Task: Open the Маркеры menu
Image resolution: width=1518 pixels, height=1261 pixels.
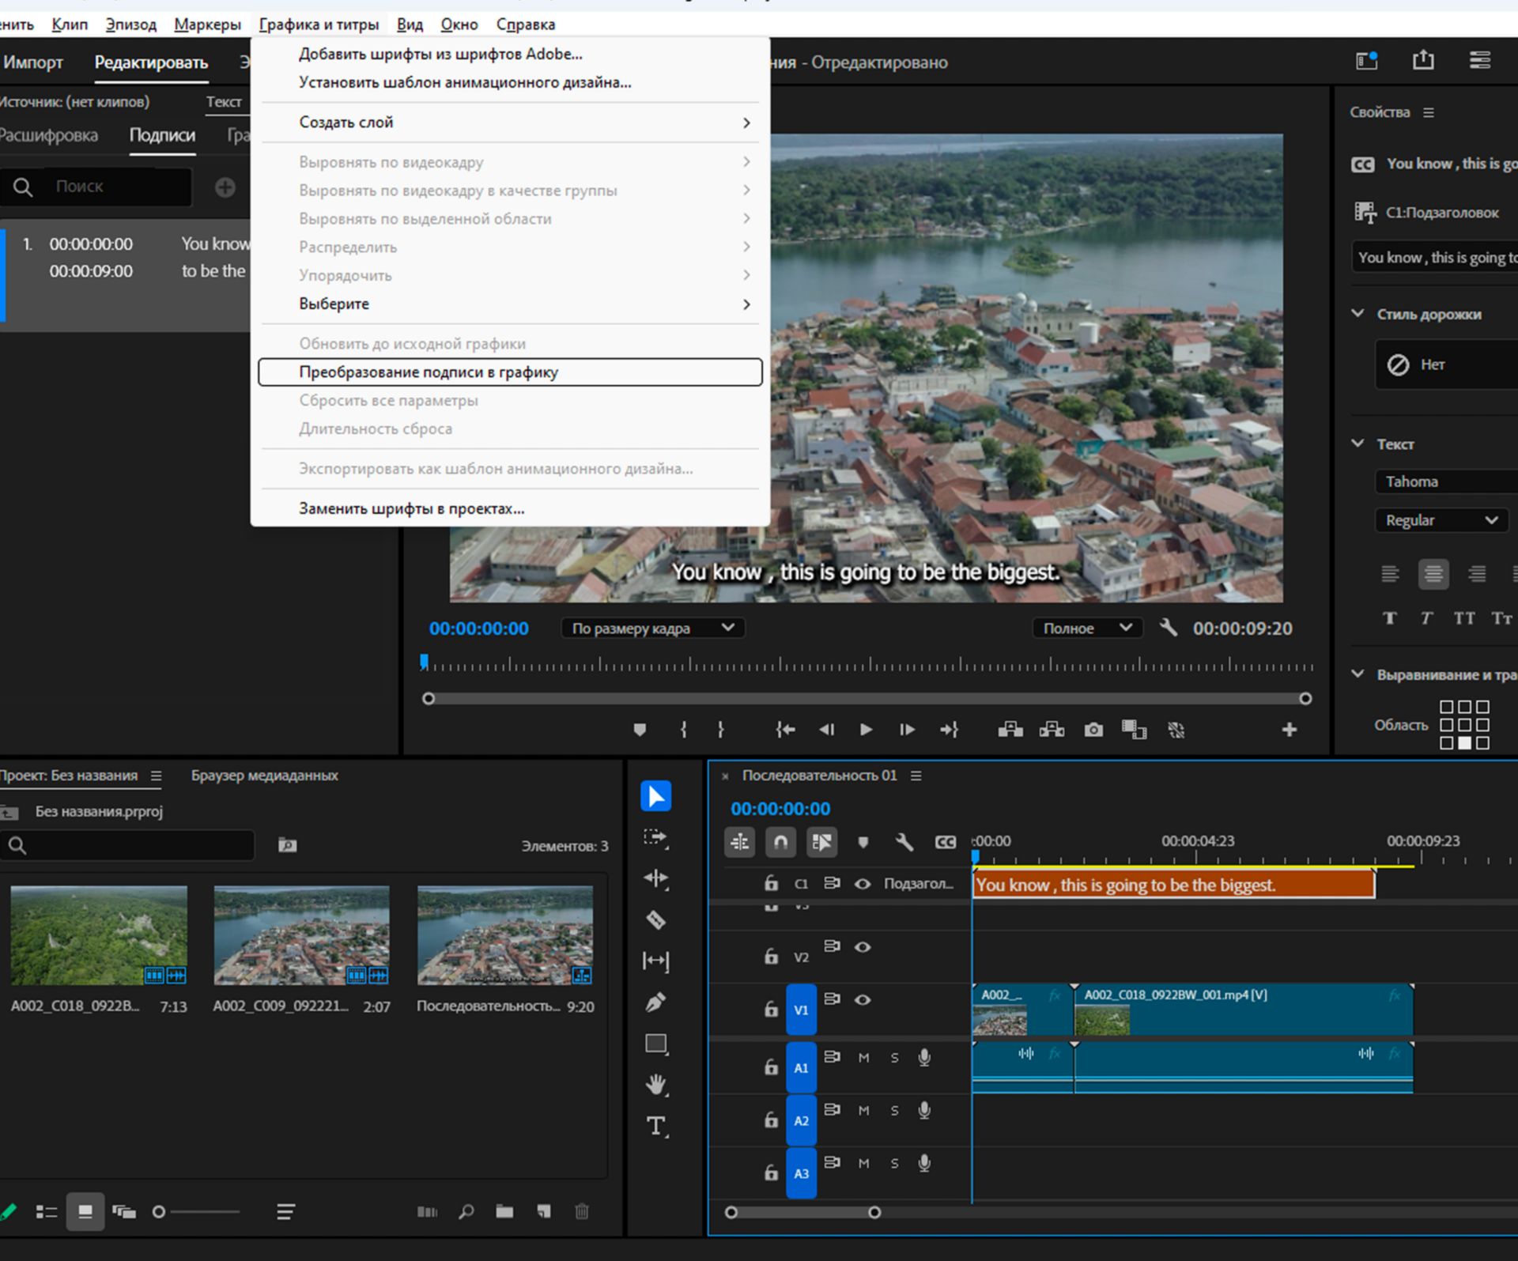Action: point(207,25)
